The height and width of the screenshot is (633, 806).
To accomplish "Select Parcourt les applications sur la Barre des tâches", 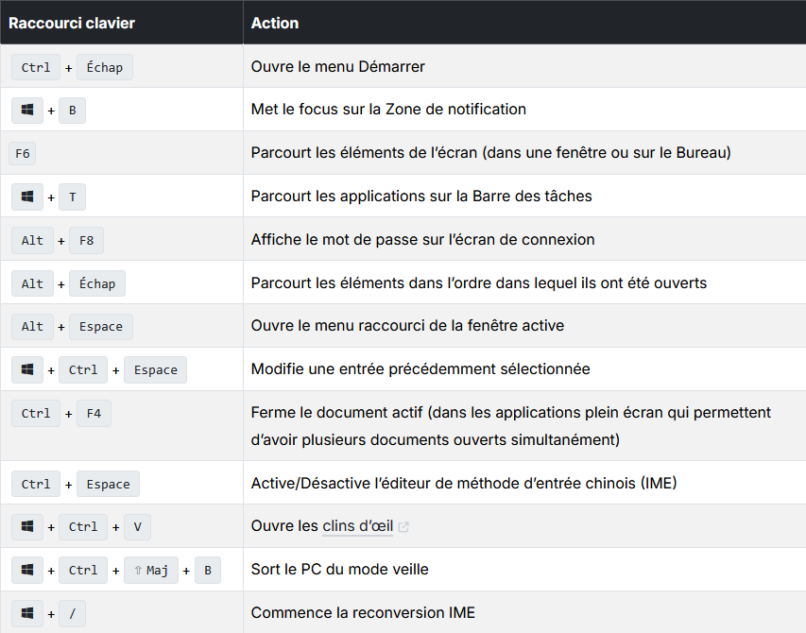I will click(x=421, y=197).
